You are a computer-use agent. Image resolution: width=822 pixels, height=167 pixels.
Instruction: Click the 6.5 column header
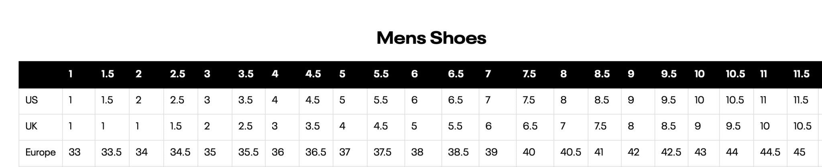coord(460,74)
